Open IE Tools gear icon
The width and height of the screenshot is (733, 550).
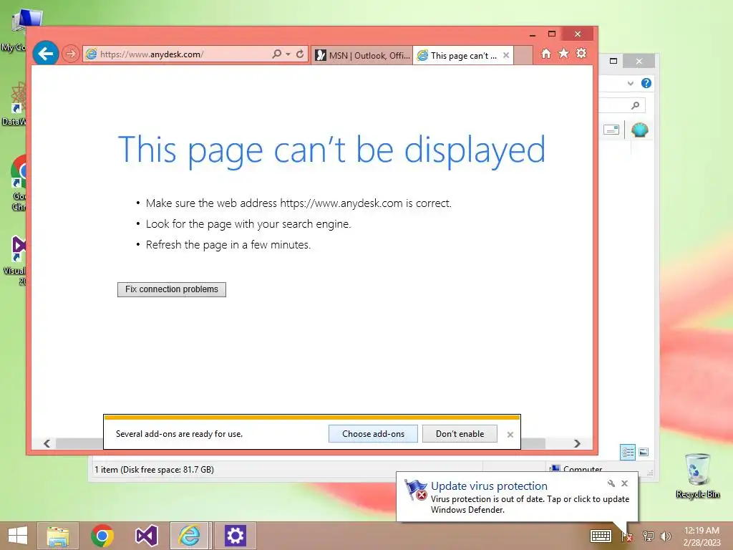581,53
